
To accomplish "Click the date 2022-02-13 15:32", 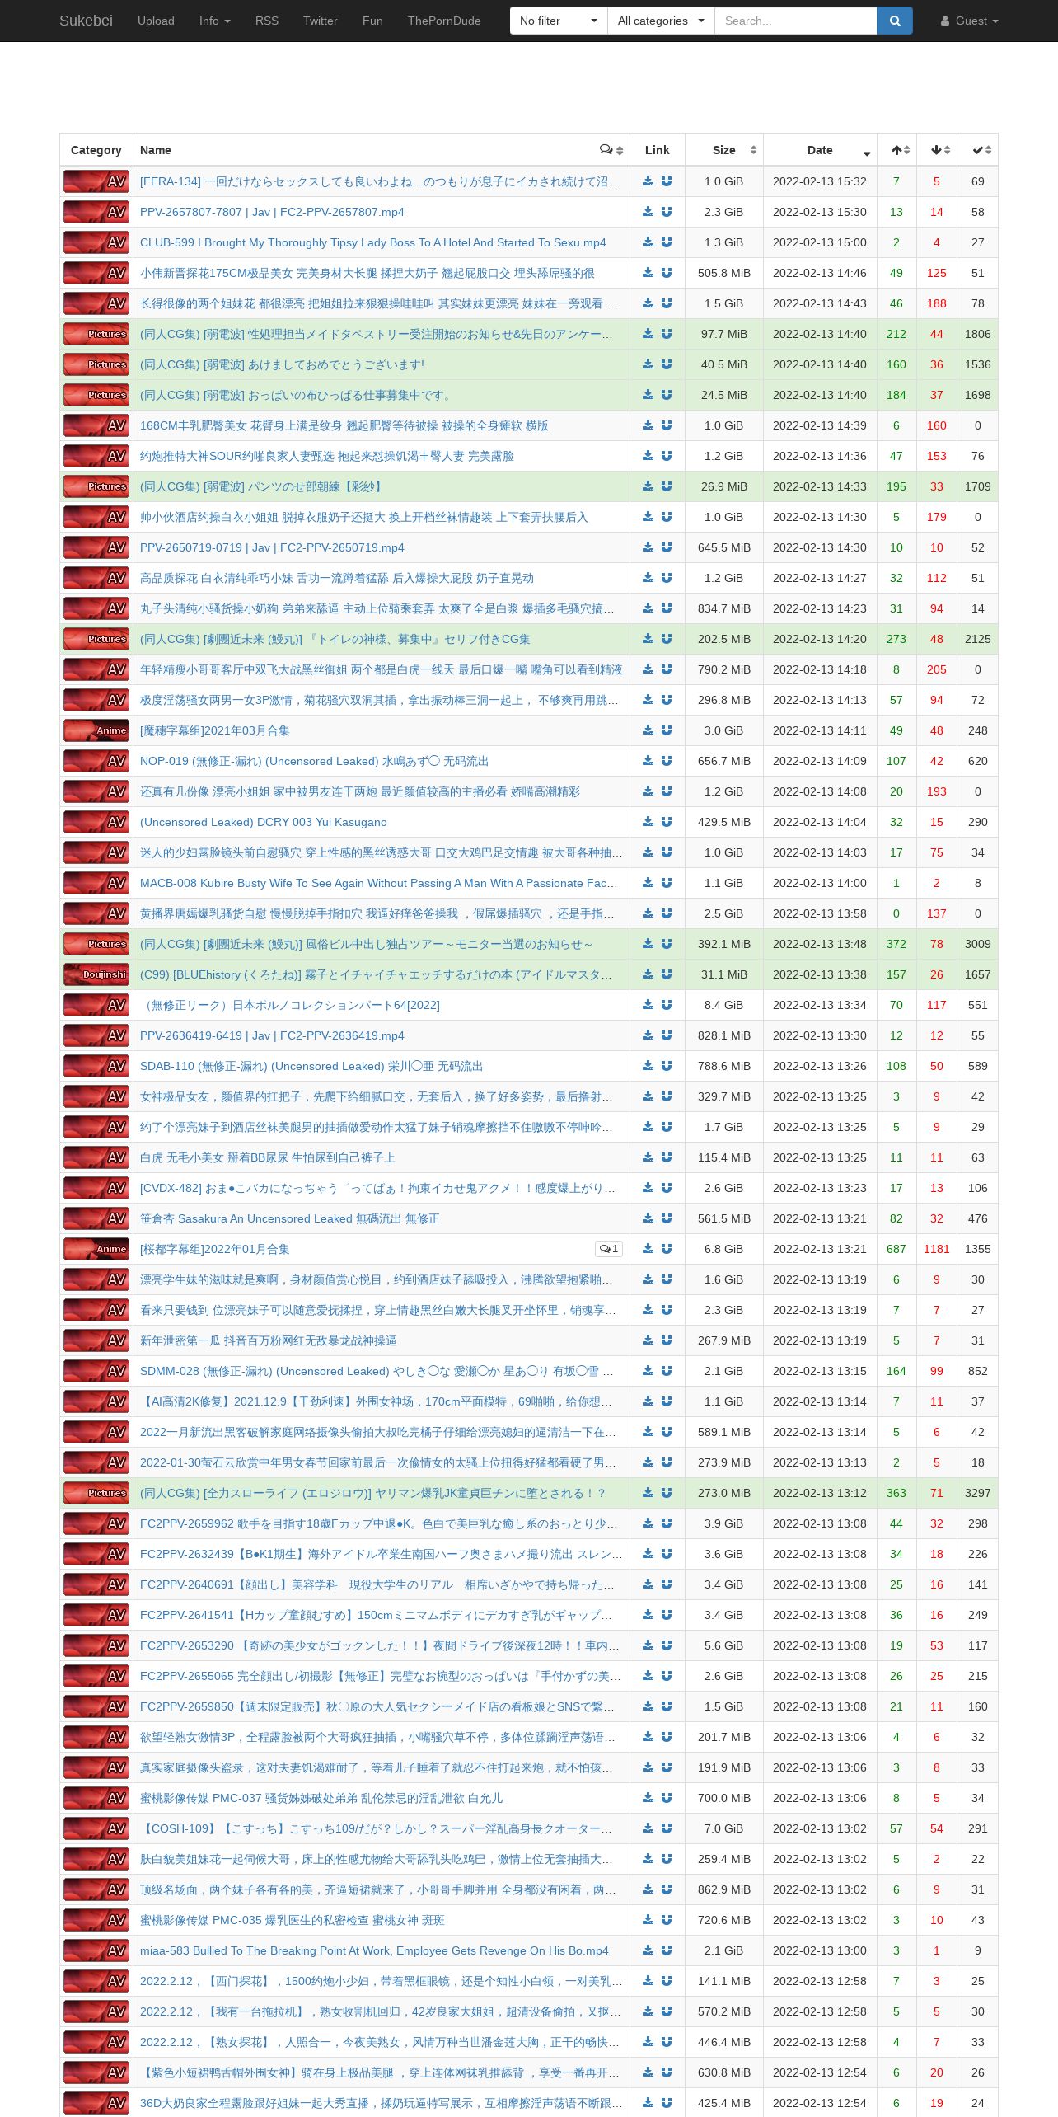I will click(x=820, y=181).
